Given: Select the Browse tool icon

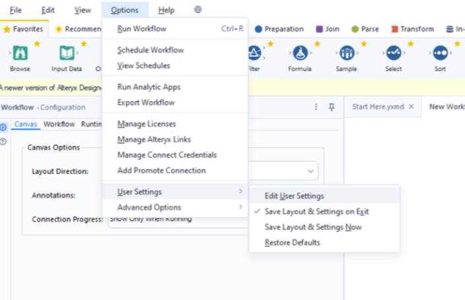Looking at the screenshot, I should [x=20, y=53].
